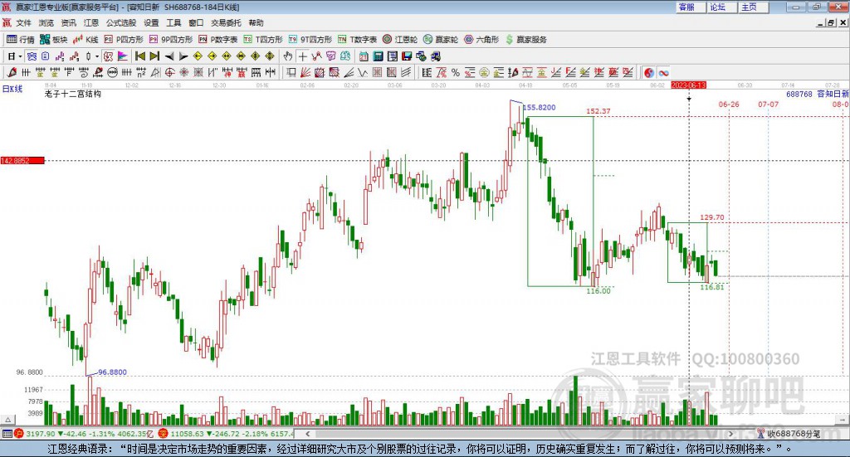Viewport: 850px width, 457px height.
Task: Open the 板块 sector view
Action: (x=54, y=40)
